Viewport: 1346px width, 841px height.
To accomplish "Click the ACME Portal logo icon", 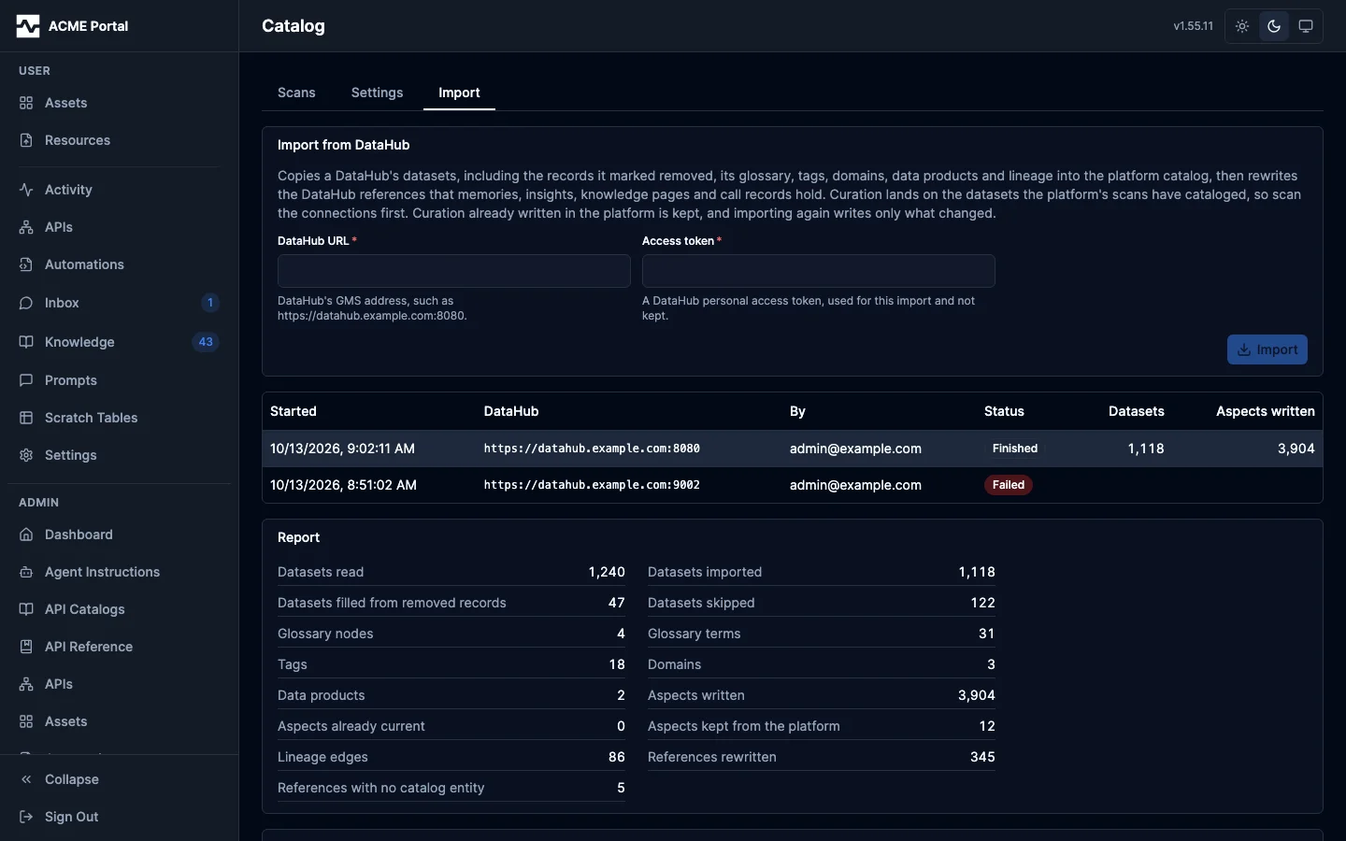I will tap(28, 26).
